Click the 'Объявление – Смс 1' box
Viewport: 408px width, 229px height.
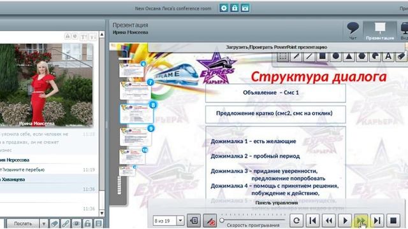pos(275,93)
